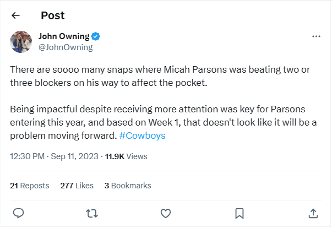Like the post with heart icon
This screenshot has height=228, width=332.
[166, 213]
